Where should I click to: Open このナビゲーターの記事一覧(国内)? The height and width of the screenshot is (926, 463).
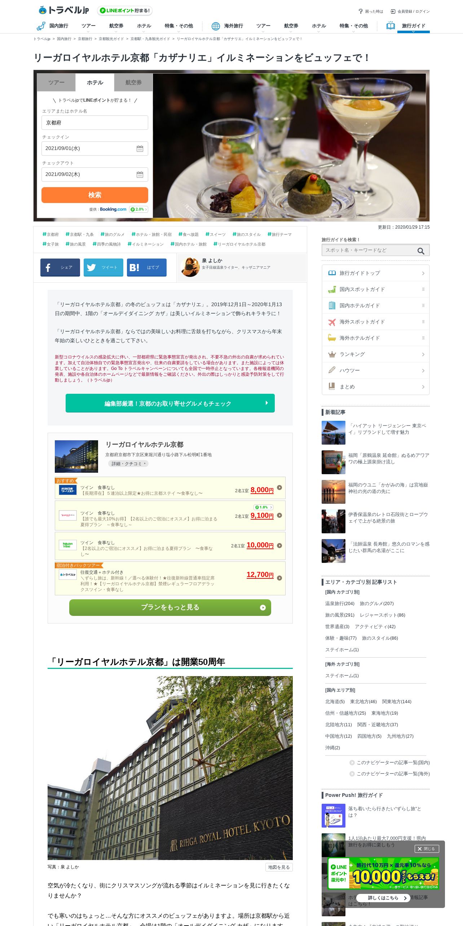[x=390, y=763]
